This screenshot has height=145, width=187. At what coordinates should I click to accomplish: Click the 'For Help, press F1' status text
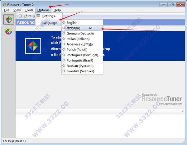coord(14,141)
